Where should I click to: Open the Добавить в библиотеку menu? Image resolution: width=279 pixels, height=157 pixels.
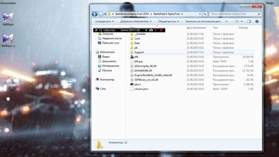tap(136, 21)
